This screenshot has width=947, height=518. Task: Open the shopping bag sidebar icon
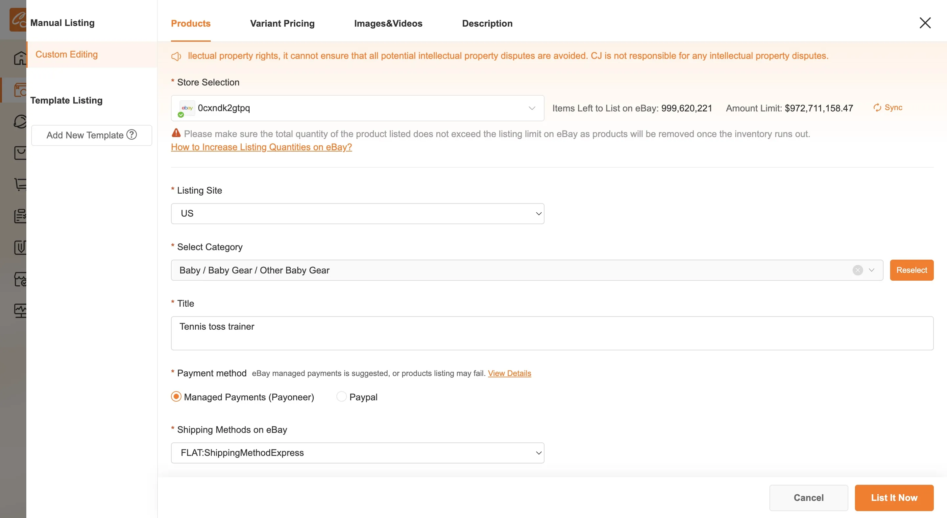click(20, 153)
